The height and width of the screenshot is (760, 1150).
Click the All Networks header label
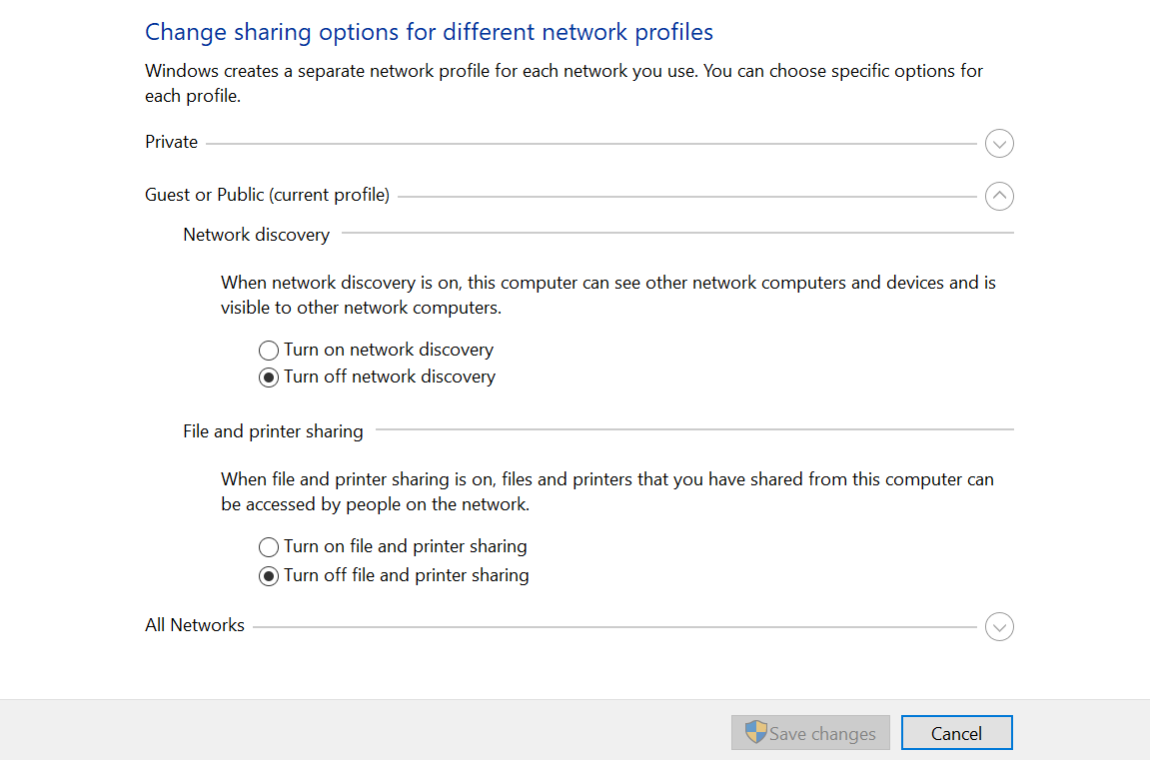click(194, 624)
